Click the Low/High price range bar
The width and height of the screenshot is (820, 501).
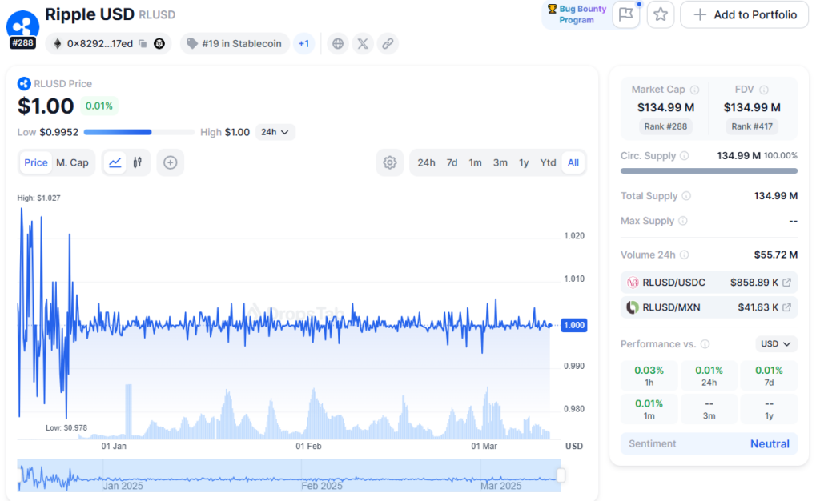coord(139,132)
